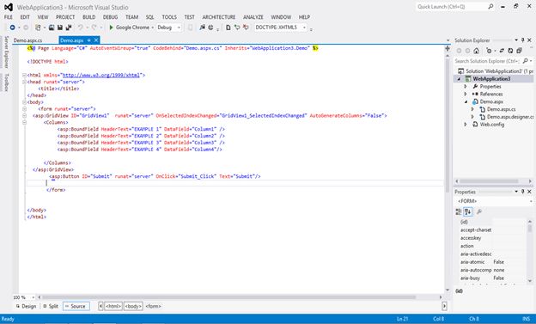Collapse the html tag outline in editor

[x=24, y=75]
